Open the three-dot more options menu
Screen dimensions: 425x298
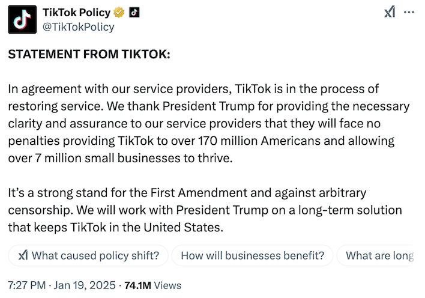point(409,13)
